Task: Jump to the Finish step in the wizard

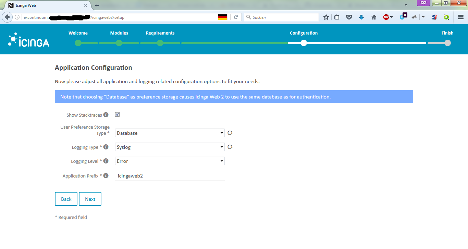Action: pyautogui.click(x=447, y=33)
